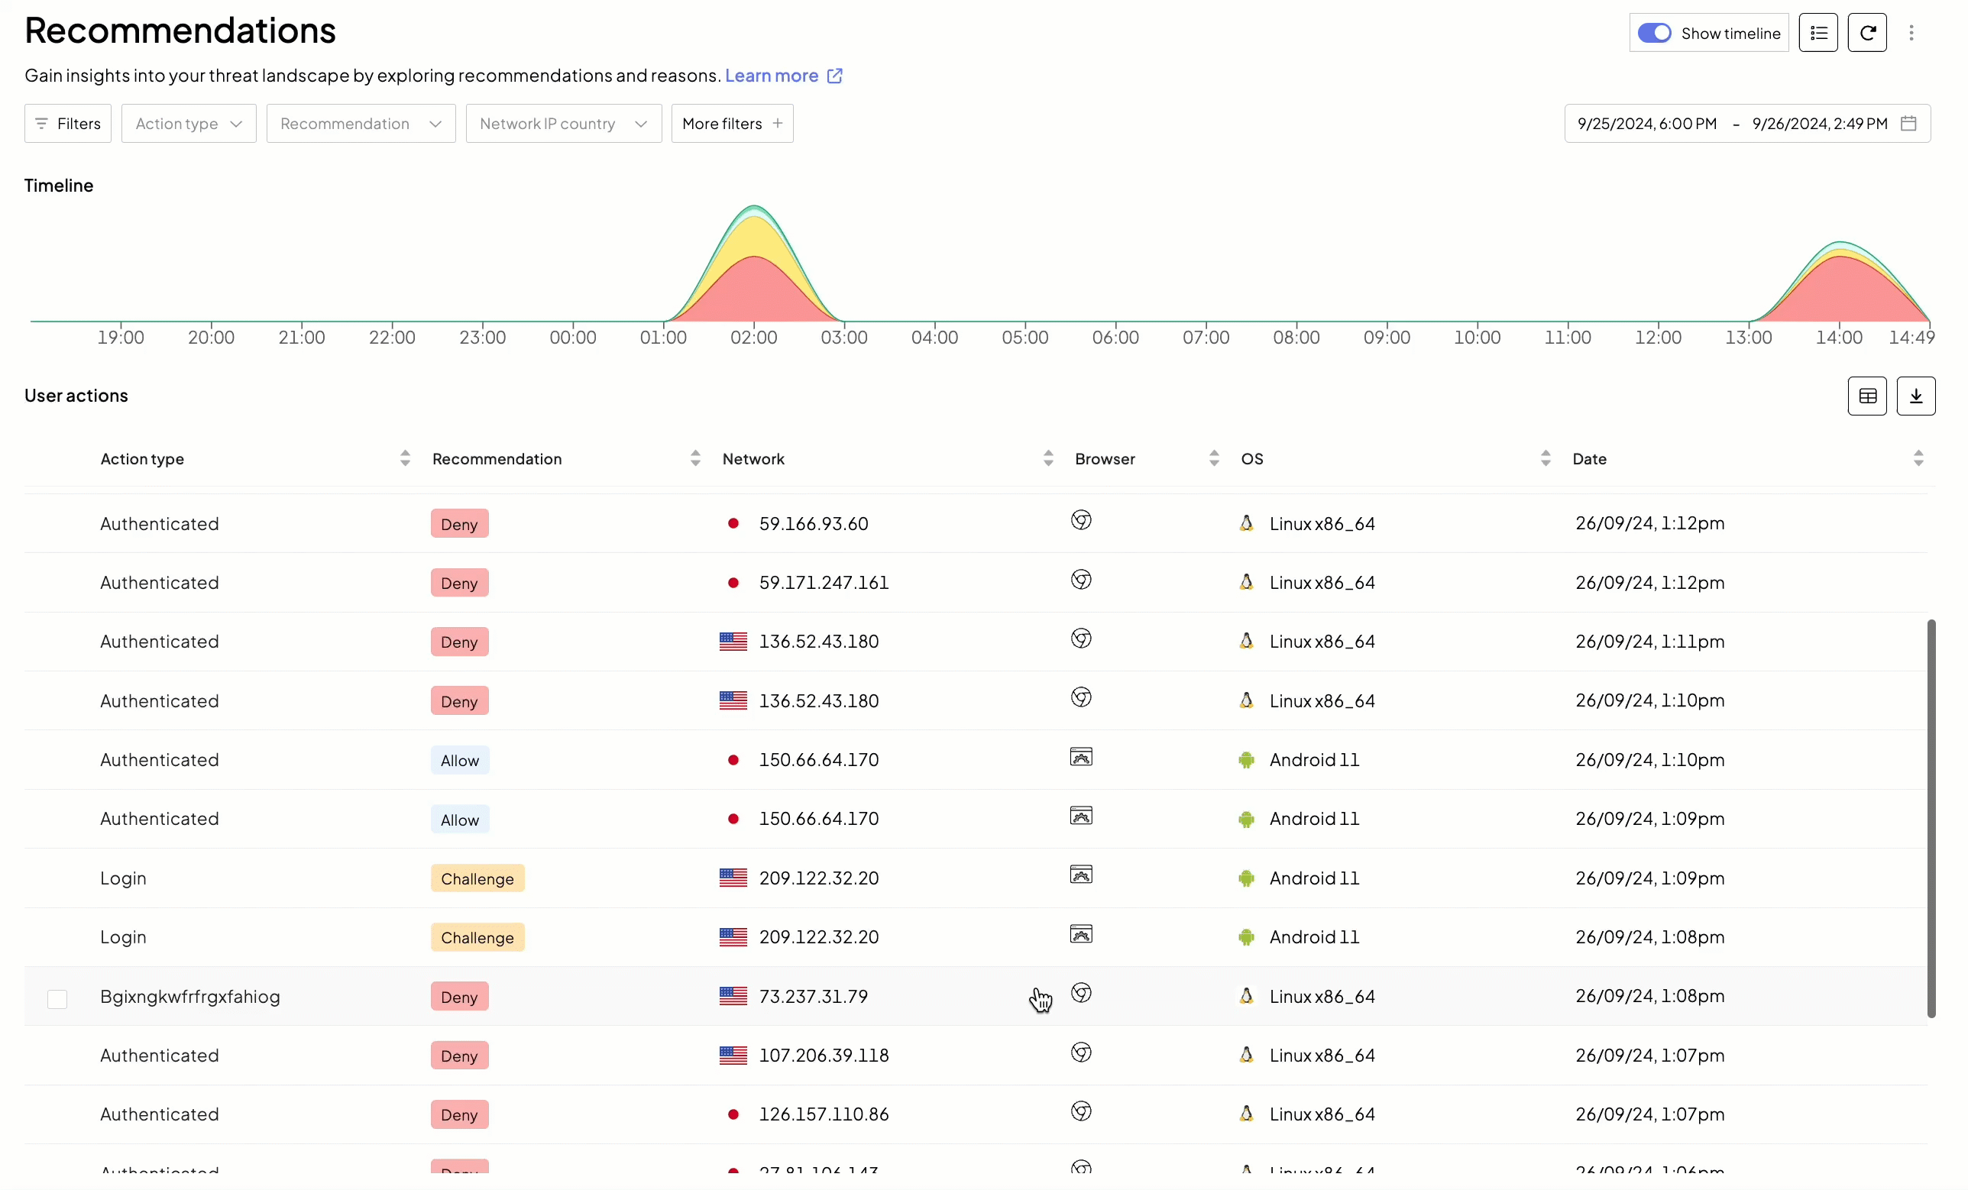Expand the Action type filter dropdown

189,124
